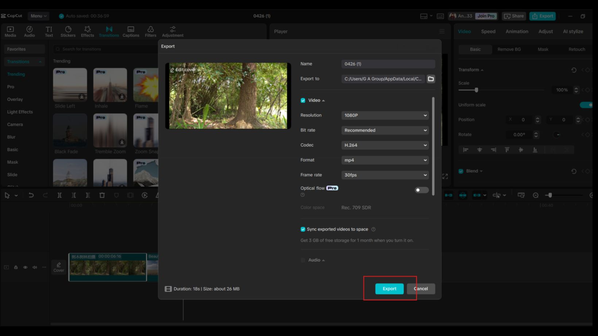Click the align horizontal center icon
Image resolution: width=598 pixels, height=336 pixels.
(x=479, y=150)
